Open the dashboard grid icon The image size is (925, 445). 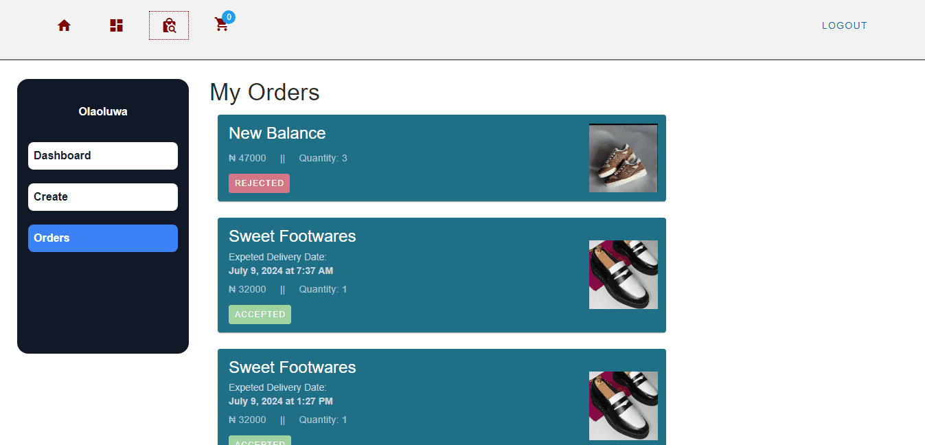(116, 25)
